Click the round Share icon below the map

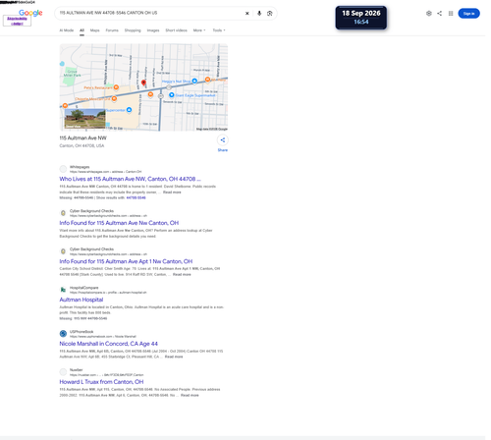coord(223,140)
